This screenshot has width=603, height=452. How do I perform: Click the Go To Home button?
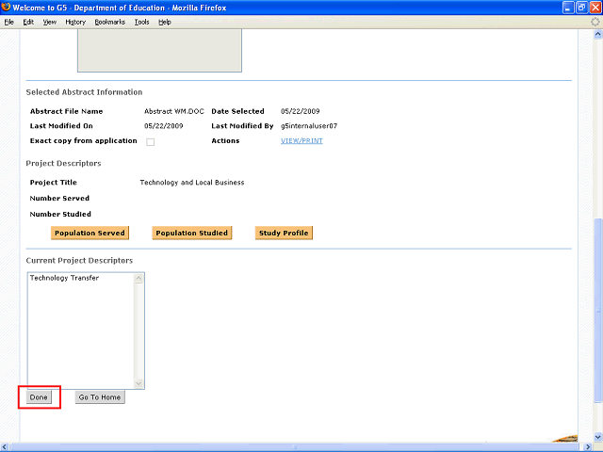(x=100, y=397)
